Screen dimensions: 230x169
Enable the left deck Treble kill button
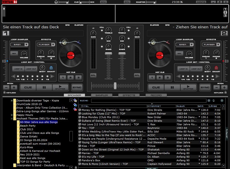pyautogui.click(x=102, y=30)
